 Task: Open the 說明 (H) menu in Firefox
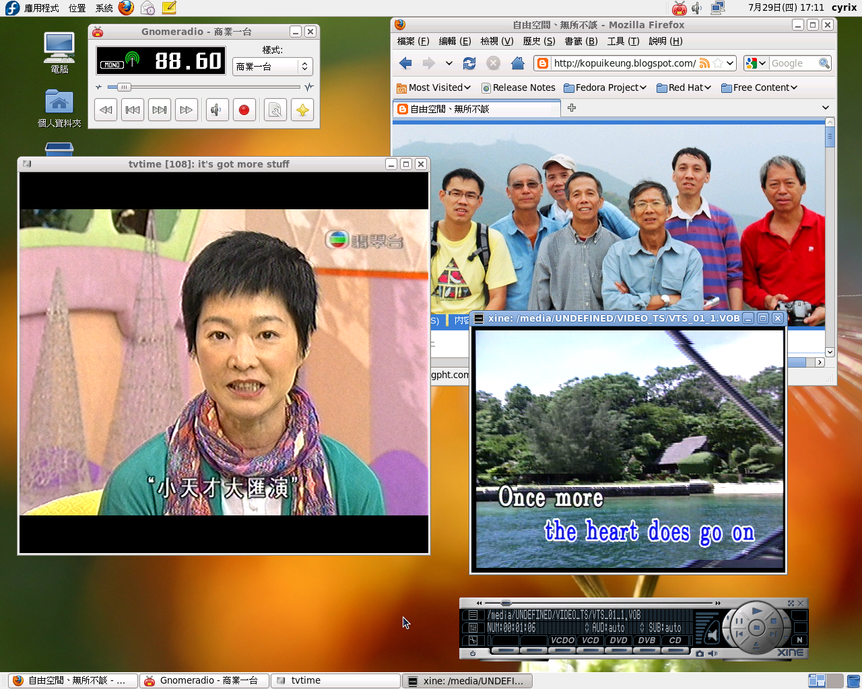click(665, 41)
